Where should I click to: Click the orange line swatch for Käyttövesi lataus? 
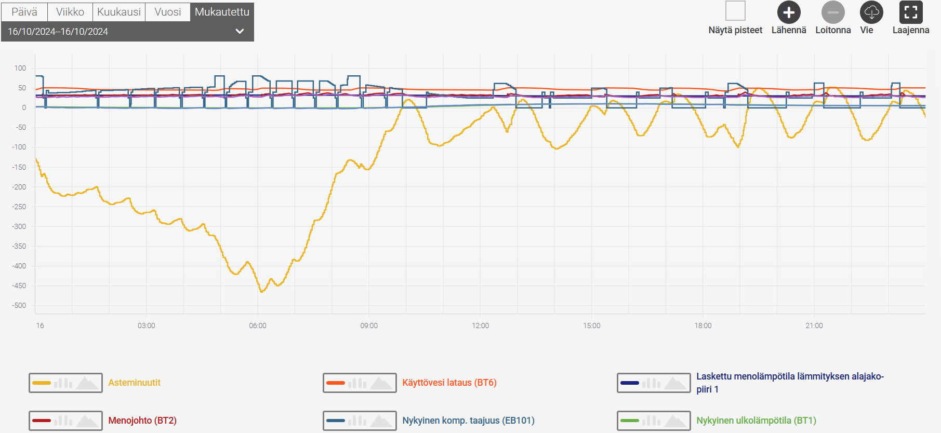point(336,383)
